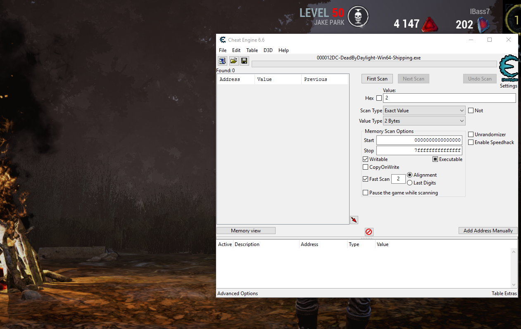Click the Save floppy disk icon
Viewport: 521px width, 329px height.
(244, 61)
